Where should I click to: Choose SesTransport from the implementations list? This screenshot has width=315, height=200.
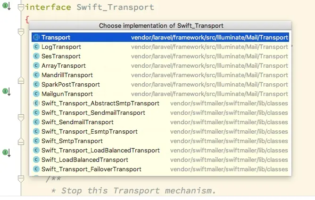tap(160, 56)
